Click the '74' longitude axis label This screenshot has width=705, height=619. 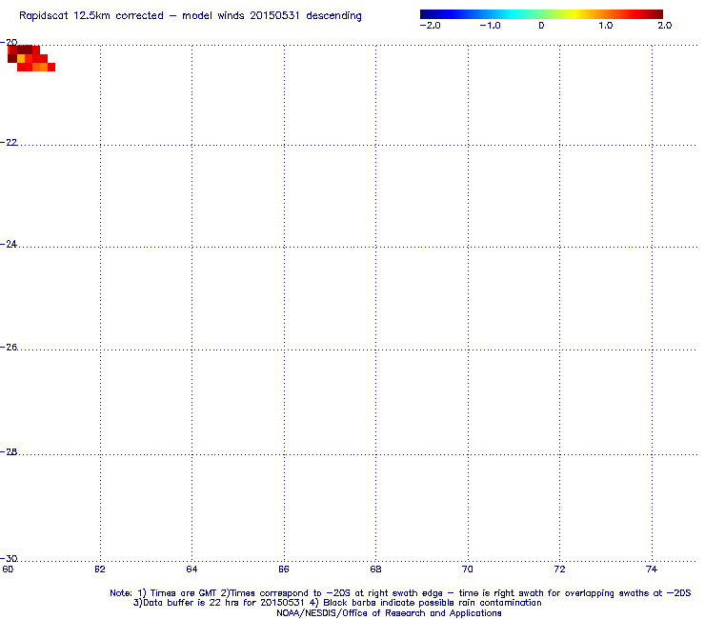click(652, 569)
